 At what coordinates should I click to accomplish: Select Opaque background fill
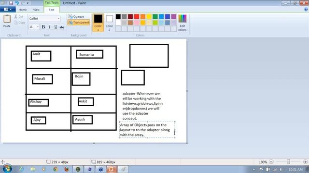[x=76, y=16]
